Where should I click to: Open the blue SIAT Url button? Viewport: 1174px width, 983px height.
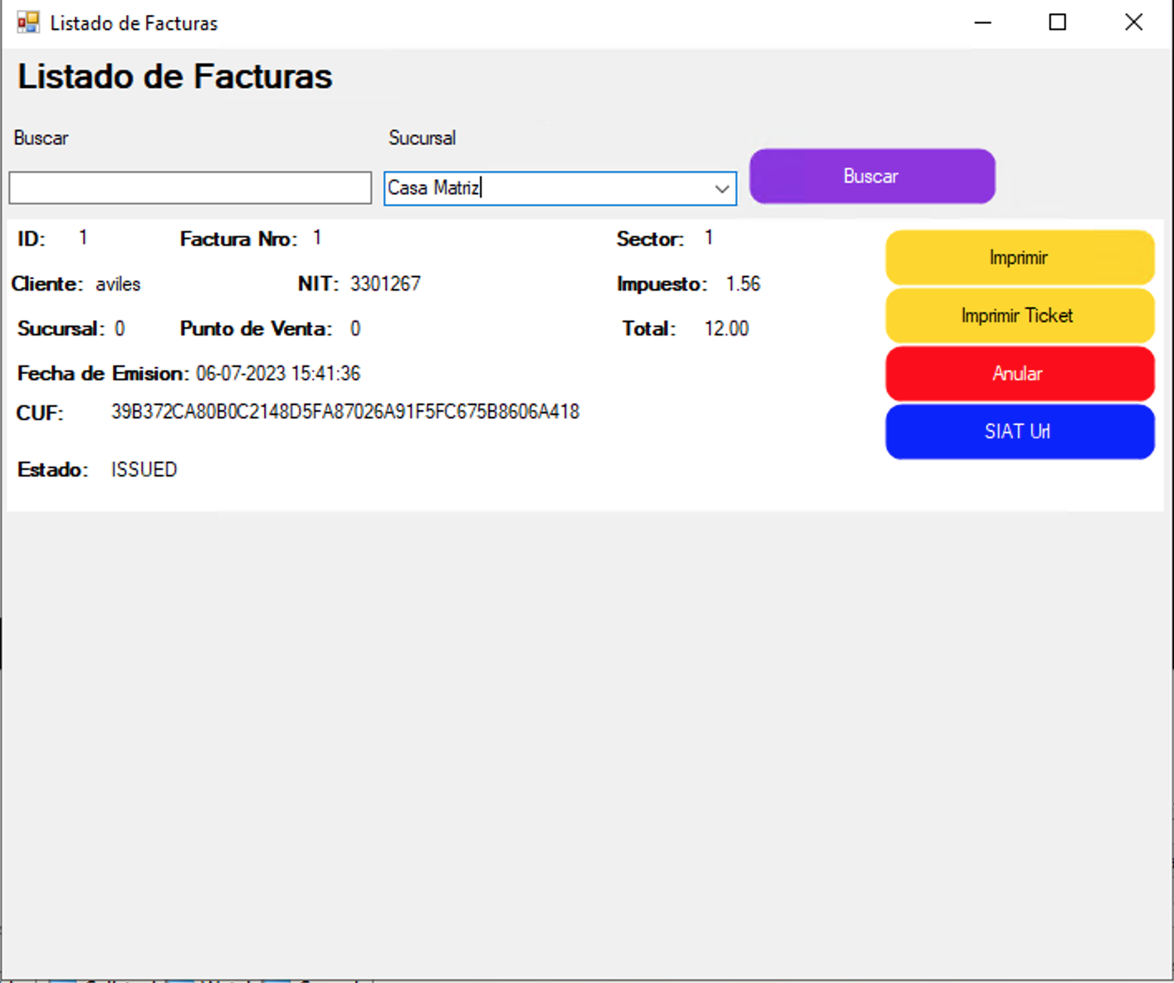[x=1019, y=432]
